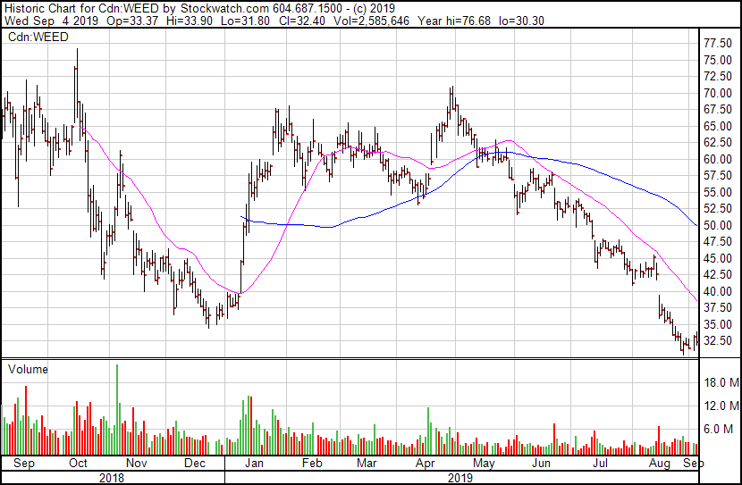Select the 60.00 price axis label
The height and width of the screenshot is (485, 742).
tap(718, 159)
